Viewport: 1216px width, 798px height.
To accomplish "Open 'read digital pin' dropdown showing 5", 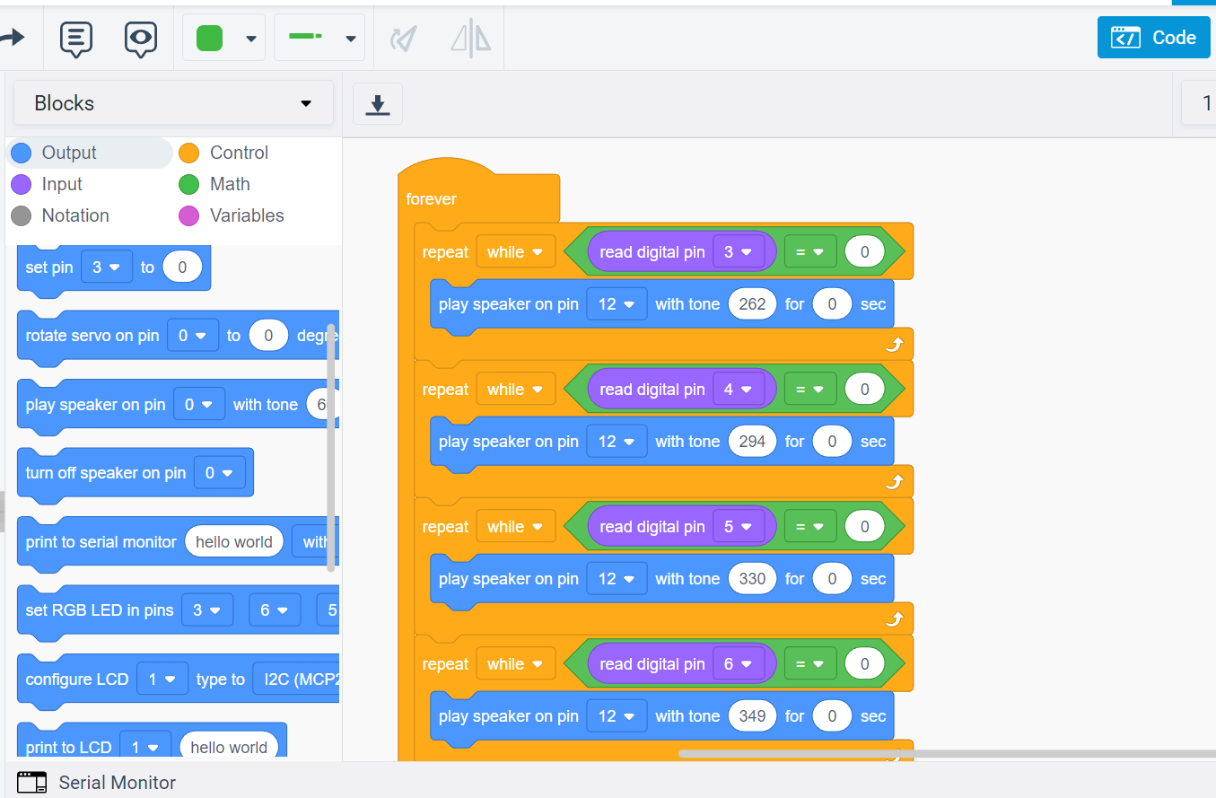I will (739, 527).
